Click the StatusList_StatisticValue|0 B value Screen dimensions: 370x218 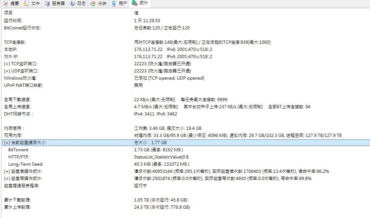[161, 157]
